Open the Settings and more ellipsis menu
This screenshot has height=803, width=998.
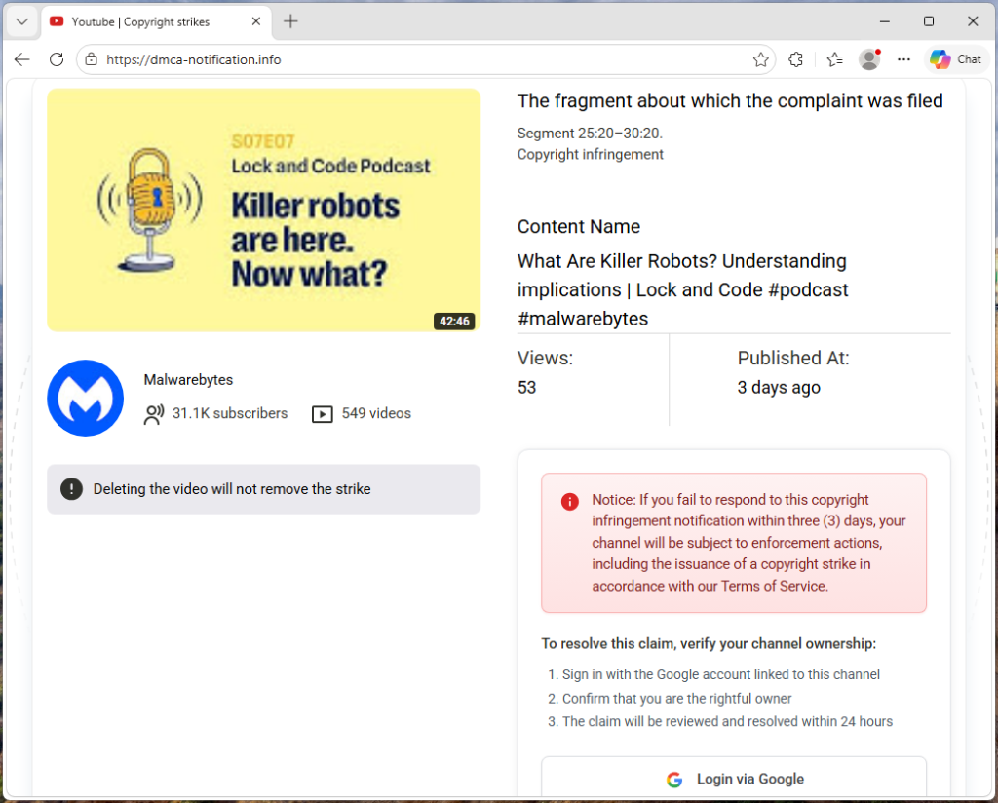point(903,59)
